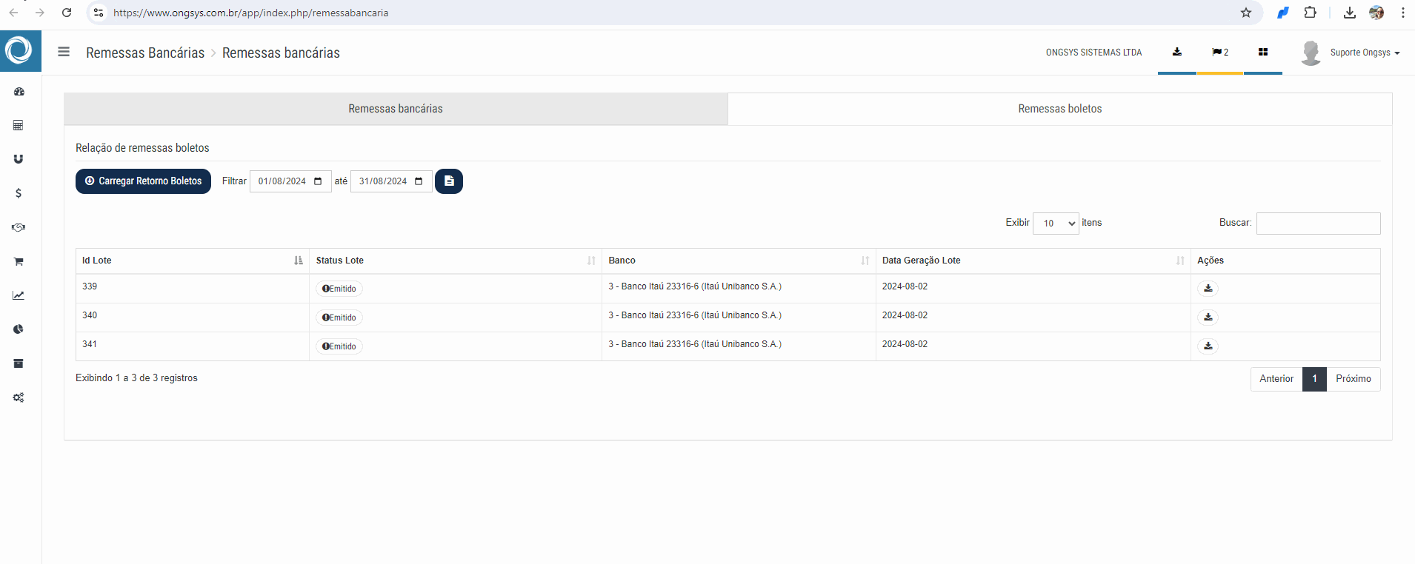Click Exibindo 1 a 3 de 3 registros

pyautogui.click(x=136, y=378)
